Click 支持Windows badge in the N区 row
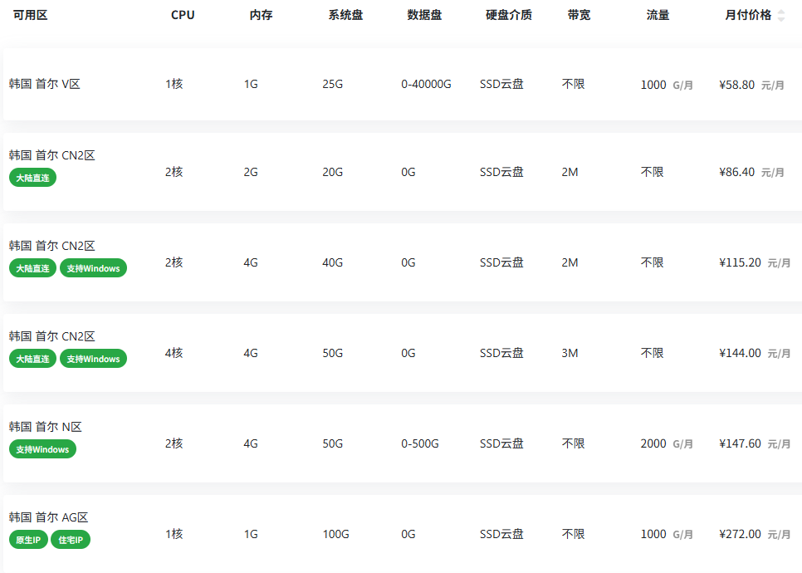Viewport: 802px width, 573px height. coord(42,449)
